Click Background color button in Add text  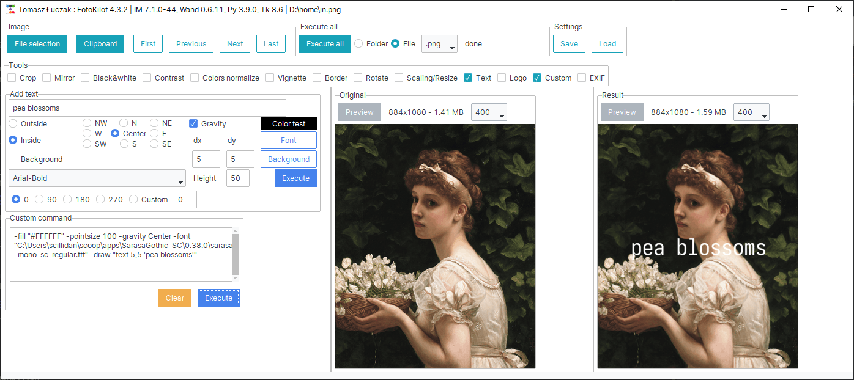click(289, 159)
